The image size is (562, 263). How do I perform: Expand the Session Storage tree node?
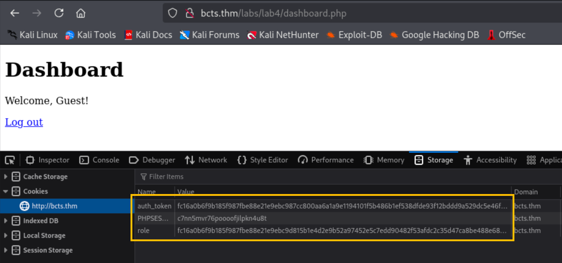[6, 250]
